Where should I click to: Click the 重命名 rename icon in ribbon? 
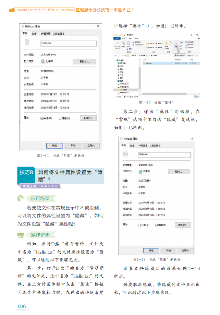(x=156, y=48)
